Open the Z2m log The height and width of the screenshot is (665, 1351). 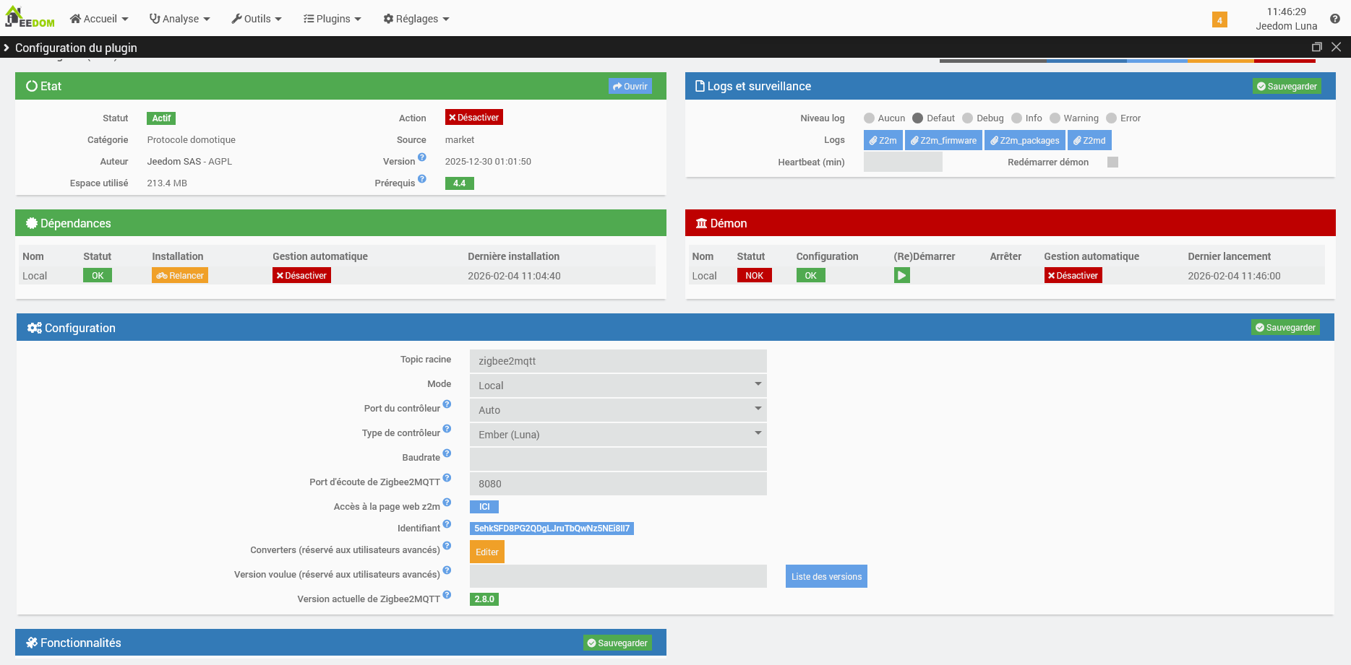pyautogui.click(x=883, y=140)
